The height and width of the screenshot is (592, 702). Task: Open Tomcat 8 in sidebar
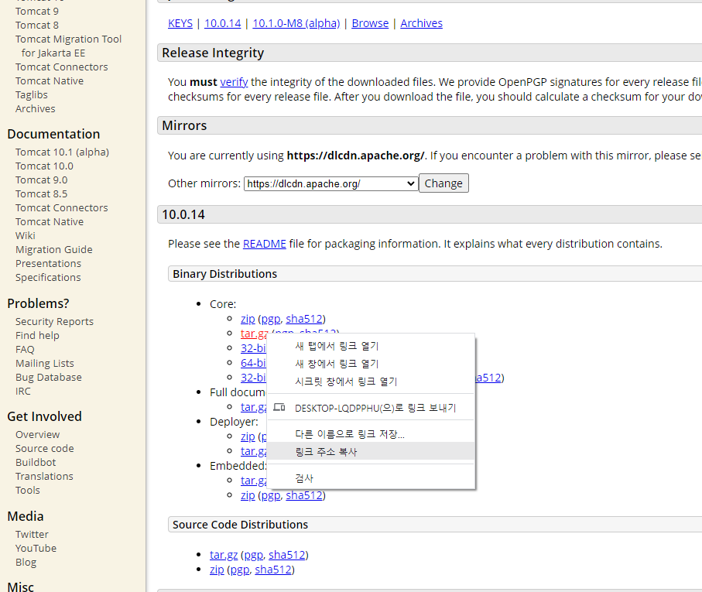click(x=36, y=25)
